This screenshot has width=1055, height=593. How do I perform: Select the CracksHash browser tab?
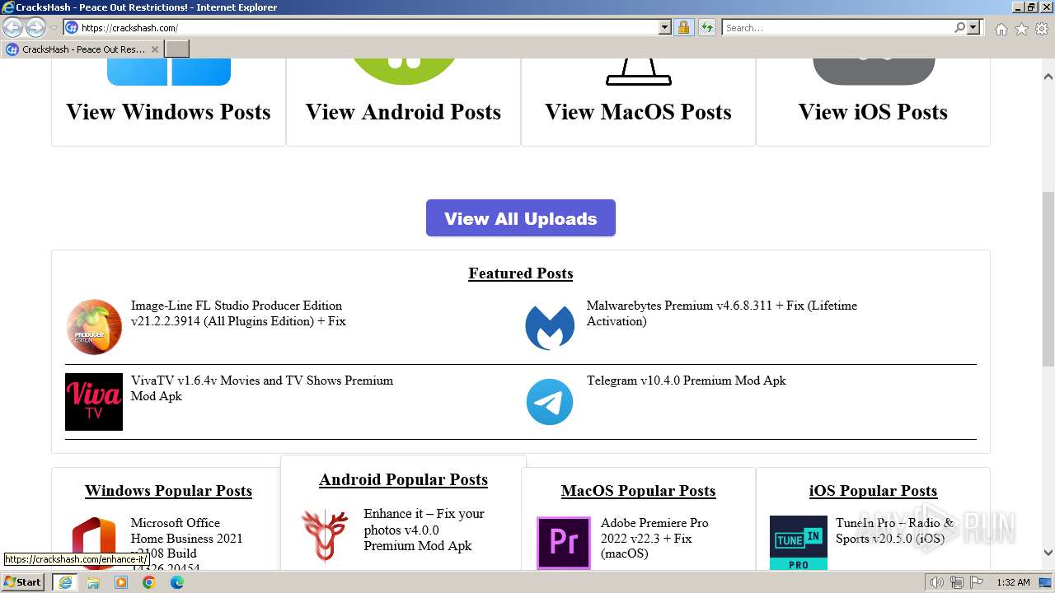(x=82, y=49)
